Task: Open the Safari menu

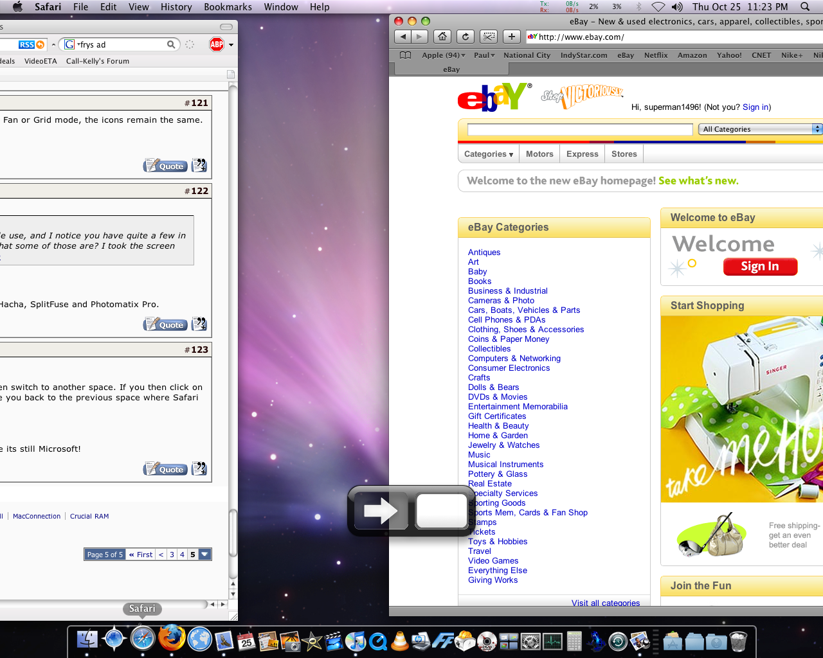Action: pyautogui.click(x=48, y=6)
